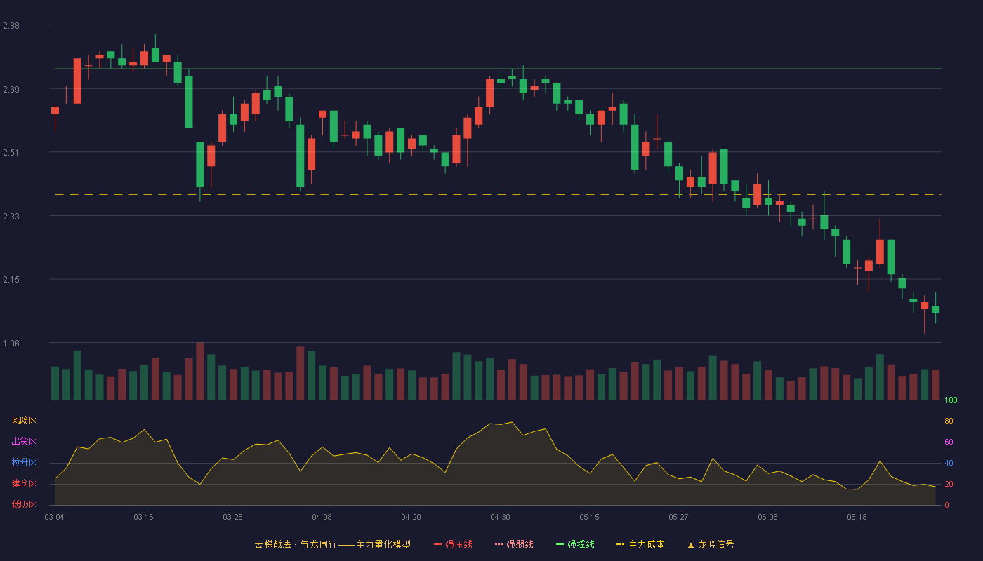Select the 低吸区 zone label
The height and width of the screenshot is (561, 983).
24,504
